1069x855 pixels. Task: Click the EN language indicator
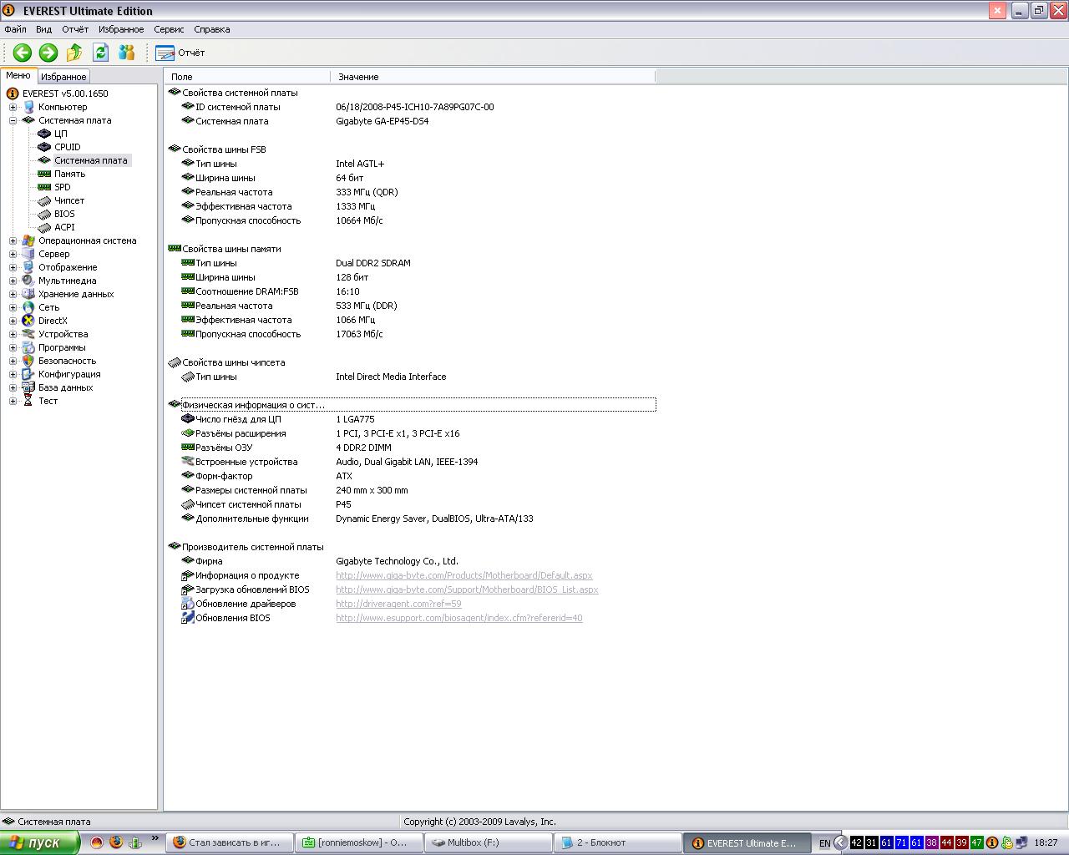coord(824,843)
